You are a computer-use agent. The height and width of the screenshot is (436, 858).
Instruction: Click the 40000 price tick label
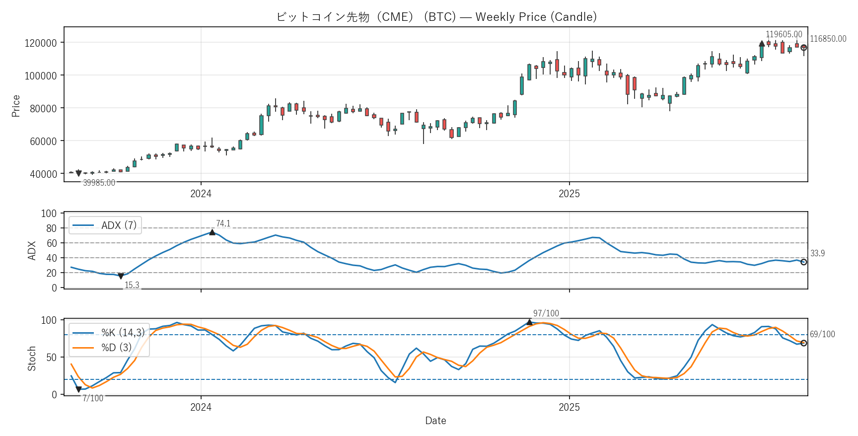pyautogui.click(x=43, y=174)
